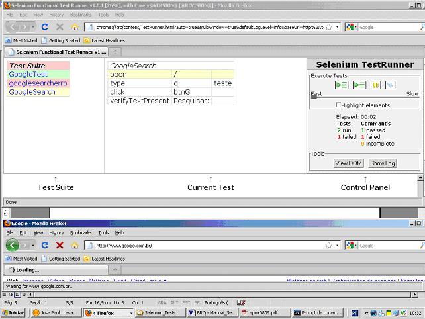Open the Google window address bar dropdown
The width and height of the screenshot is (425, 319).
(337, 246)
